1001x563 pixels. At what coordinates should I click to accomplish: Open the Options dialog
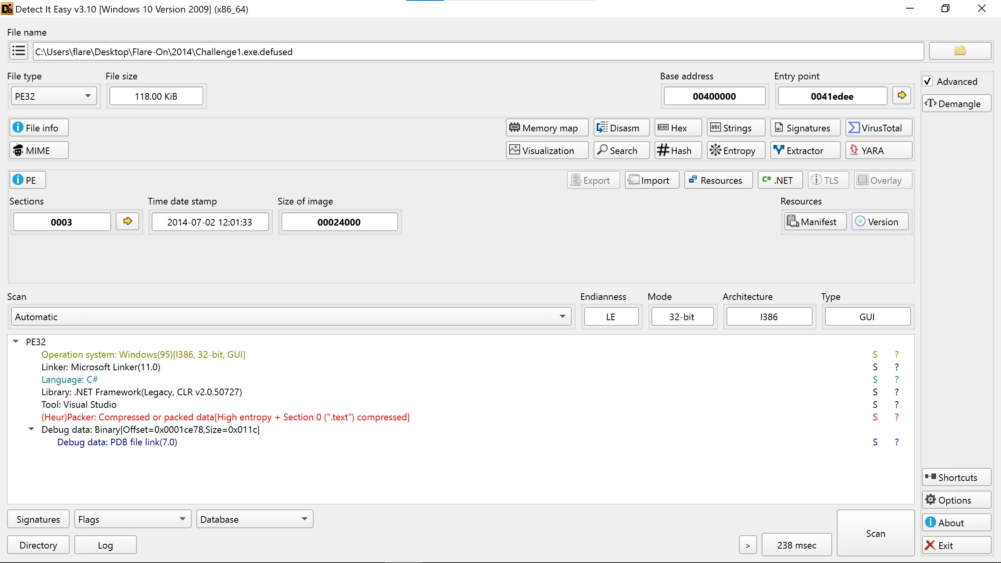956,500
